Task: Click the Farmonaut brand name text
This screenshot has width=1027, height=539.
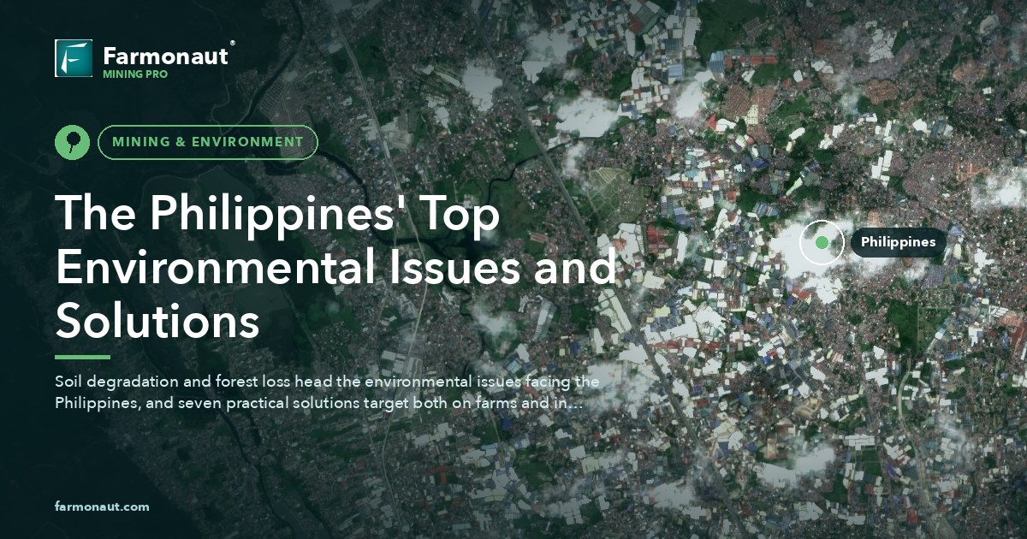Action: point(166,56)
